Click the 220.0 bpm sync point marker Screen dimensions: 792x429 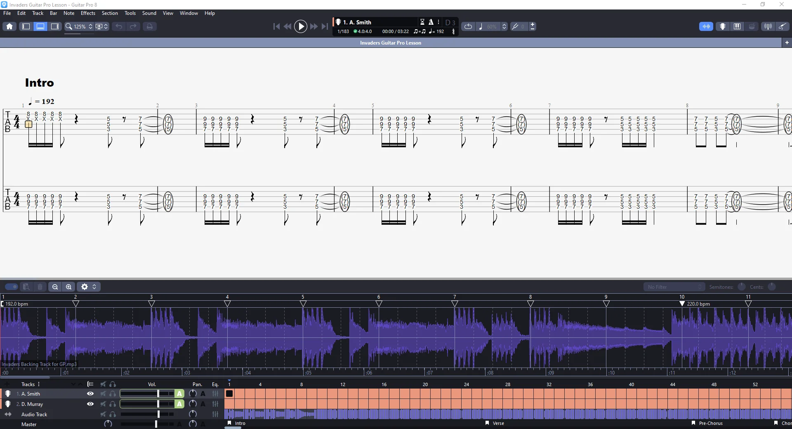pos(682,304)
